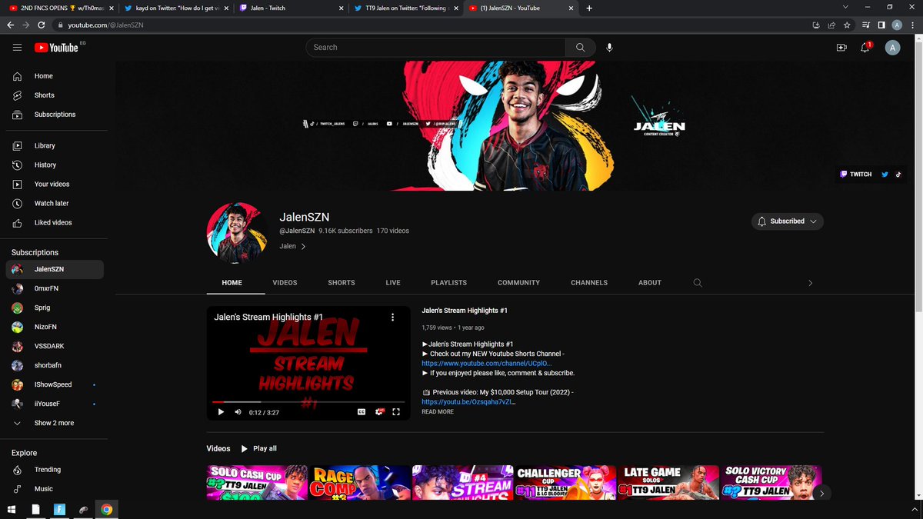The image size is (923, 519).
Task: Open the Rage Comp video thumbnail
Action: tap(360, 483)
